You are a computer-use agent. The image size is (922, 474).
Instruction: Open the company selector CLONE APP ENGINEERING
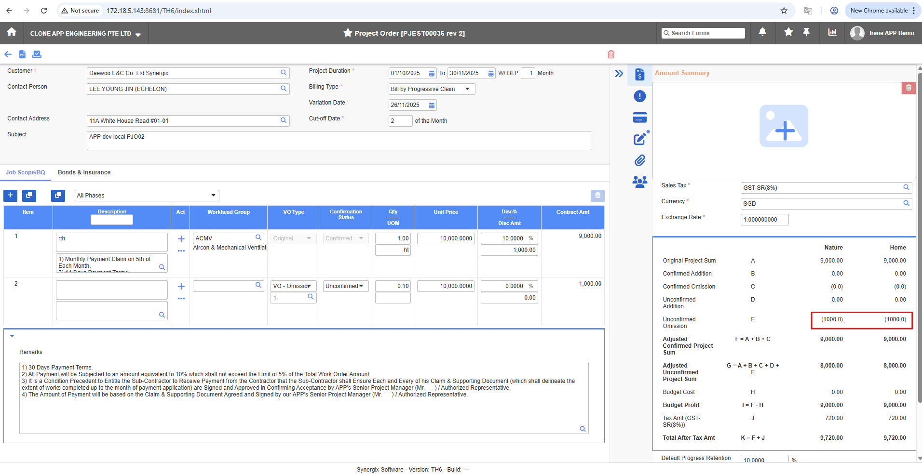[x=85, y=34]
